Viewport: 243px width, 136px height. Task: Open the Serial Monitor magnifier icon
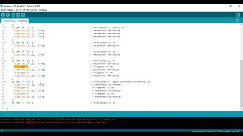238,15
